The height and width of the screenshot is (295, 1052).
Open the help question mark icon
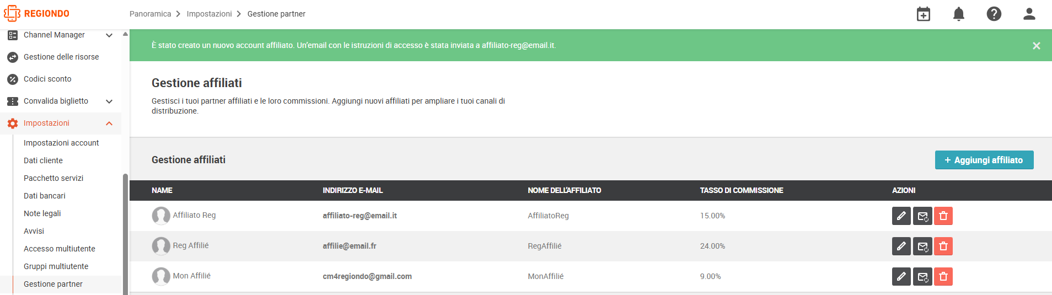pyautogui.click(x=994, y=14)
